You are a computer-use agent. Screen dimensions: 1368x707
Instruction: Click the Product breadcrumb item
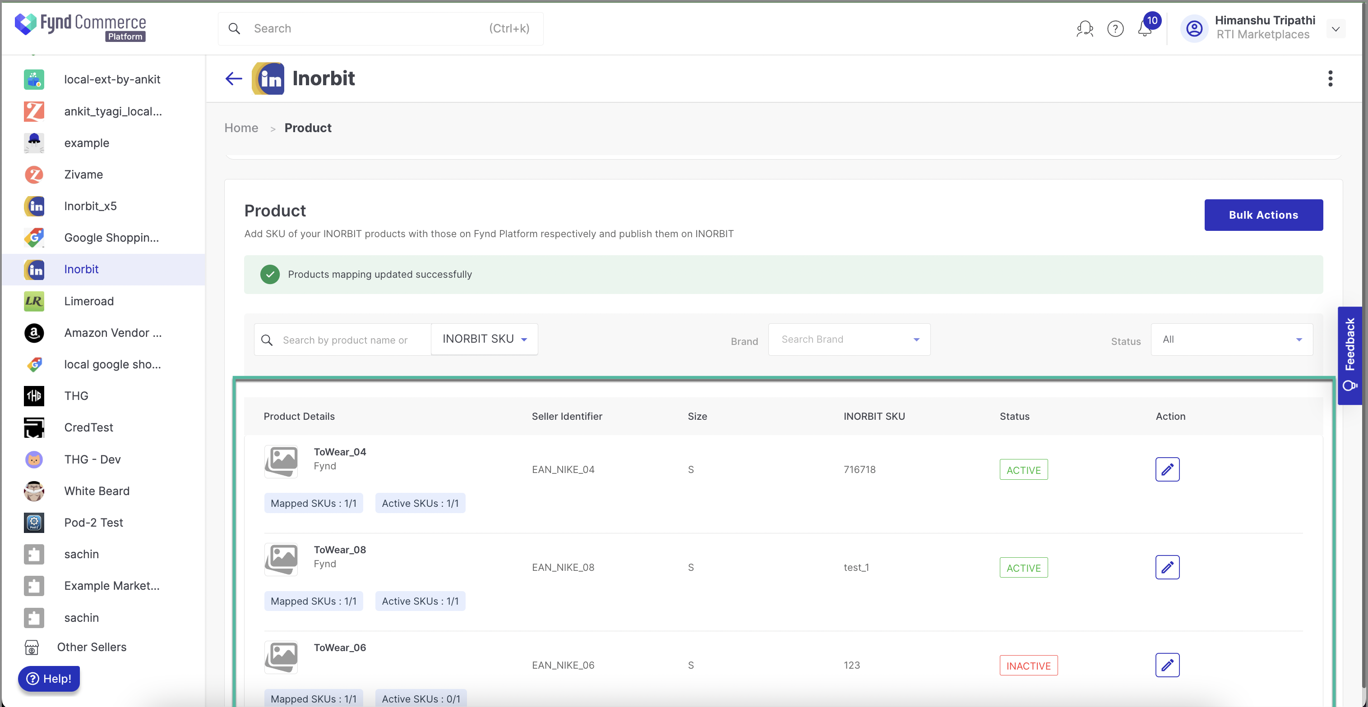tap(308, 128)
